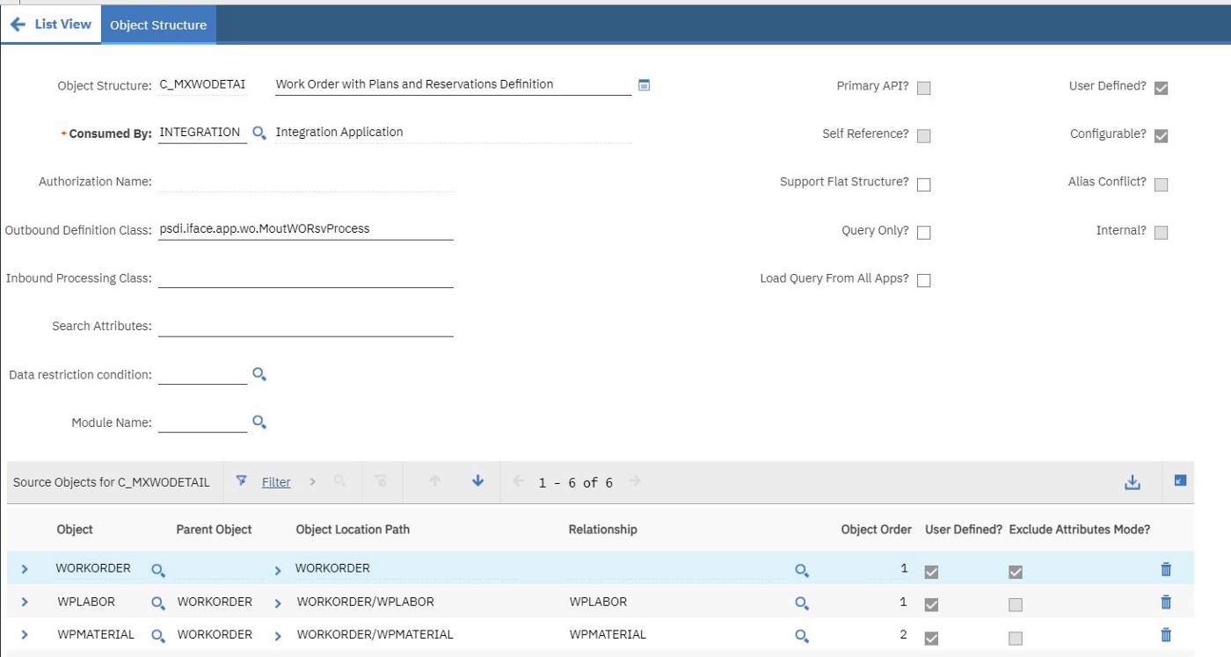The height and width of the screenshot is (657, 1231).
Task: Move to previous row with up arrow
Action: click(434, 481)
